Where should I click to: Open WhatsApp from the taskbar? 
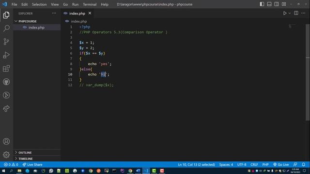click(51, 171)
